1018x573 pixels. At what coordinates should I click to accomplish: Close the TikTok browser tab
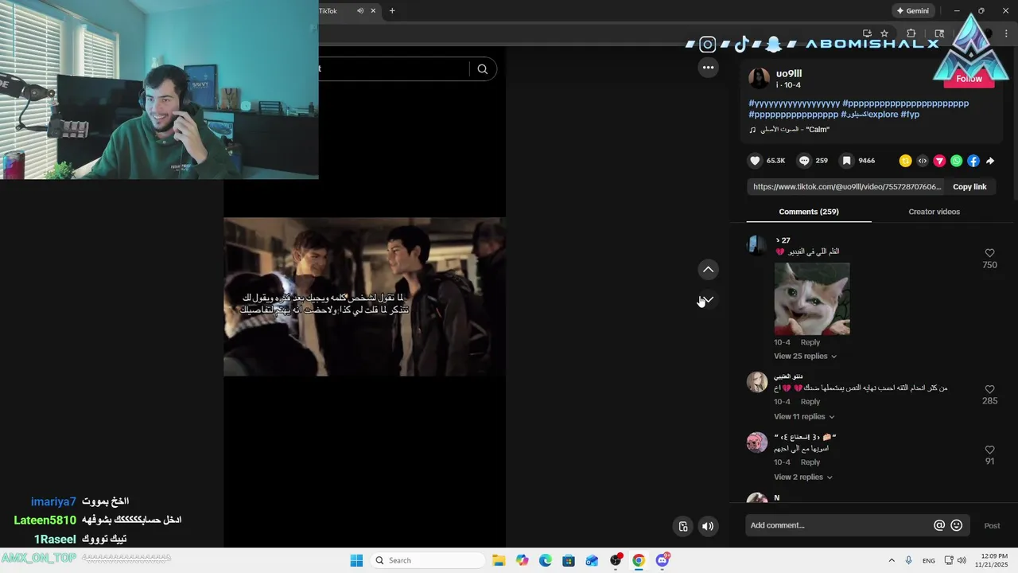pyautogui.click(x=374, y=10)
